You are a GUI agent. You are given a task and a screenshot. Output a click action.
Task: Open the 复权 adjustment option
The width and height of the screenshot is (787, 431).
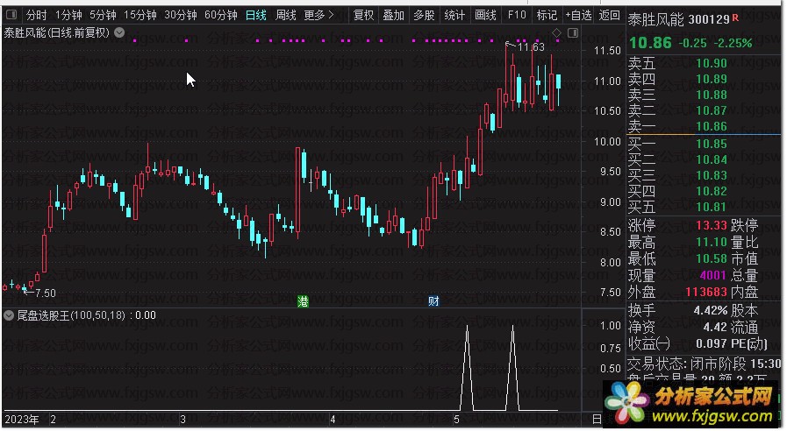click(x=363, y=15)
